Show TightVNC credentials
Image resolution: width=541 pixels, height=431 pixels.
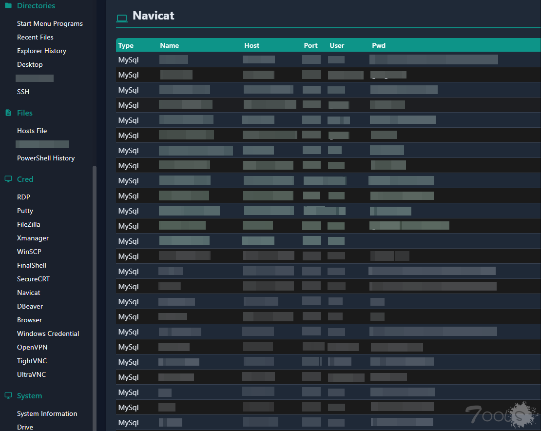(32, 361)
